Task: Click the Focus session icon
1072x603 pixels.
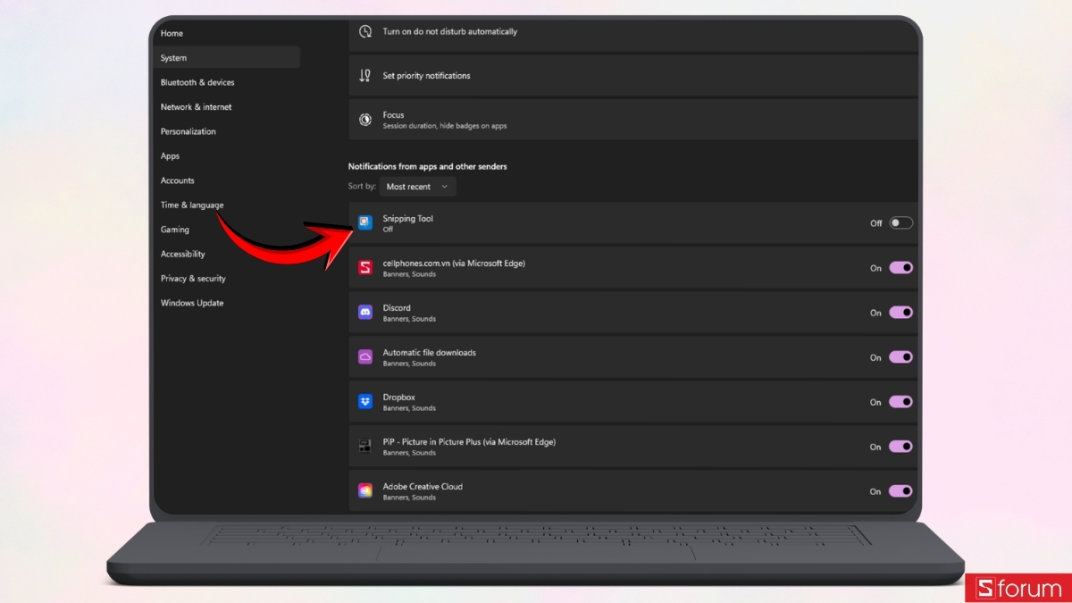Action: click(x=364, y=120)
